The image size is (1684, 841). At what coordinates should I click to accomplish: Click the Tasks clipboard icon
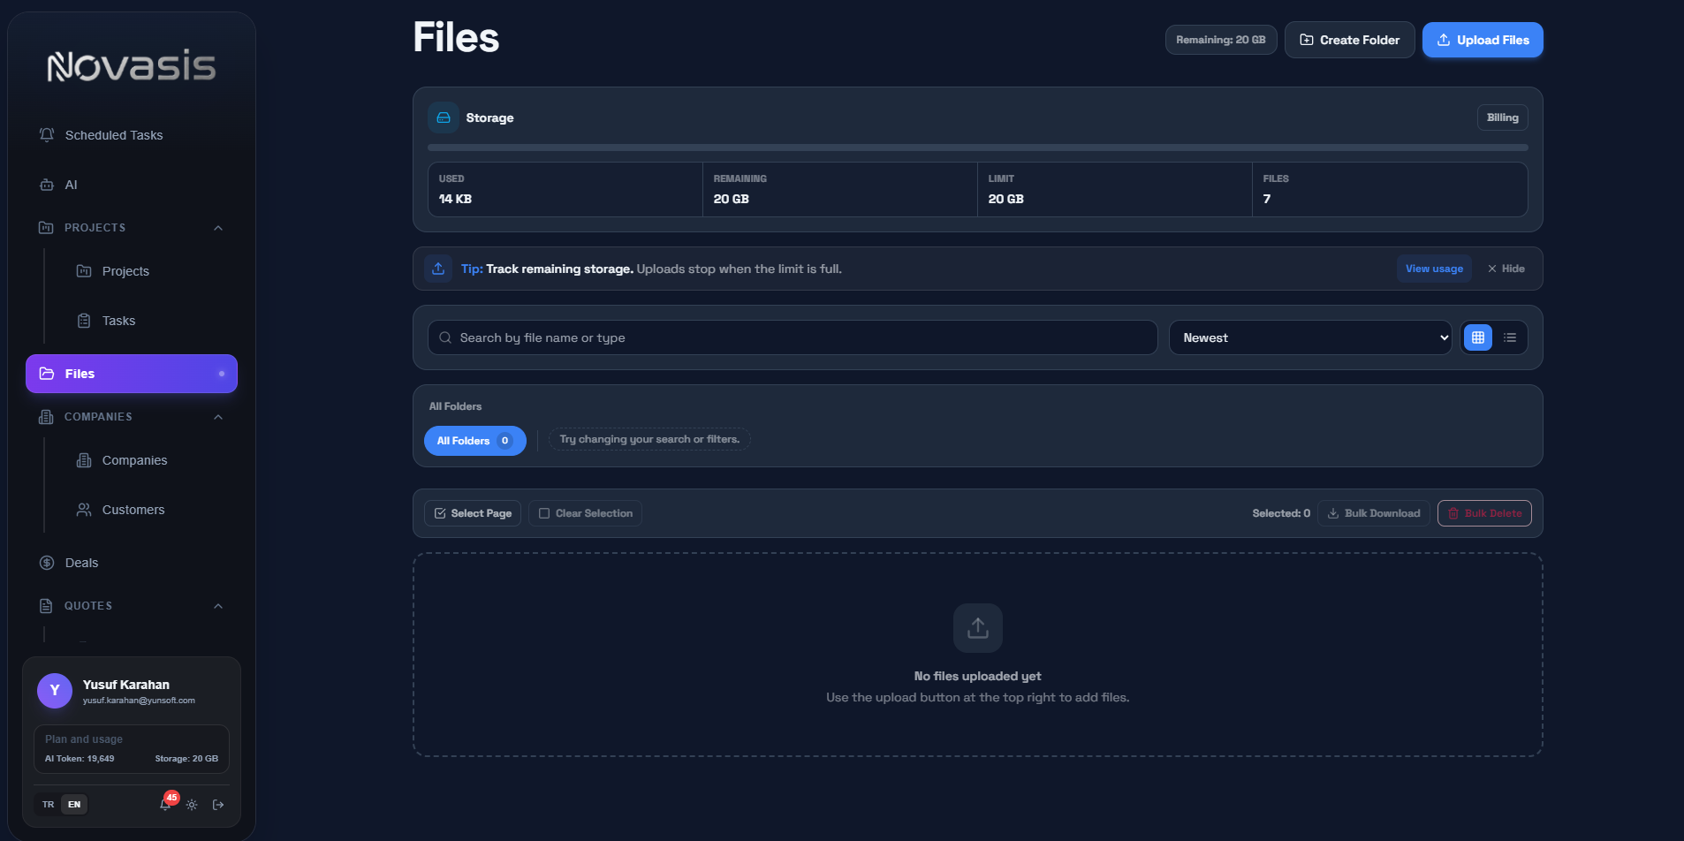[84, 321]
